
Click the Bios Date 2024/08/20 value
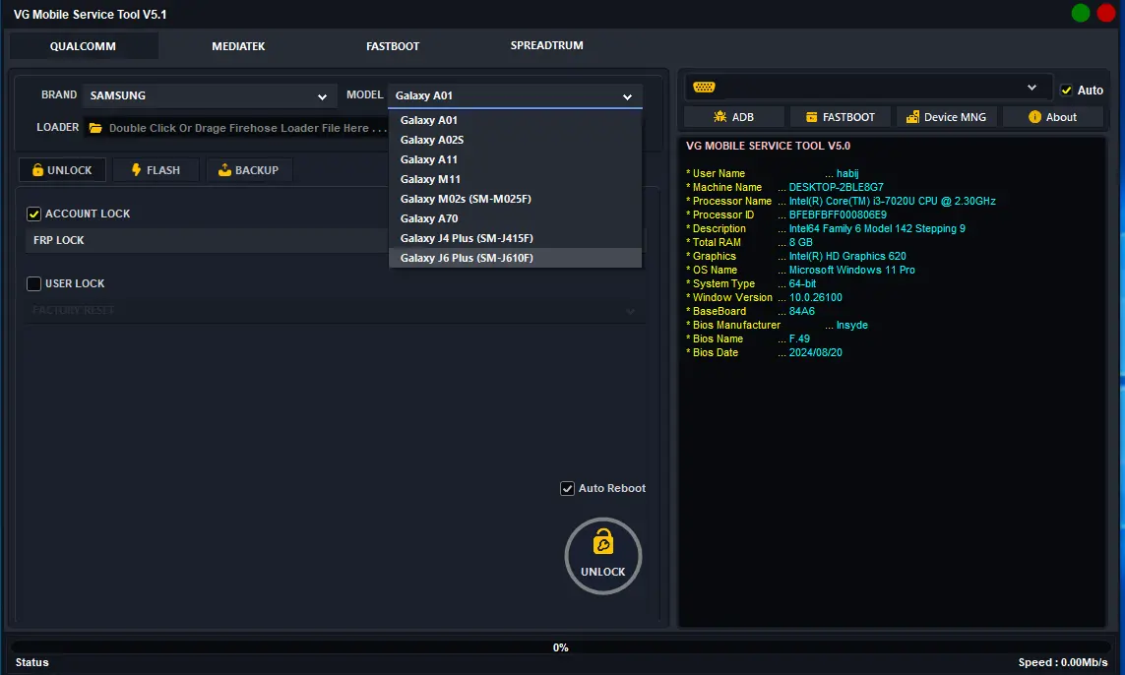pos(815,352)
